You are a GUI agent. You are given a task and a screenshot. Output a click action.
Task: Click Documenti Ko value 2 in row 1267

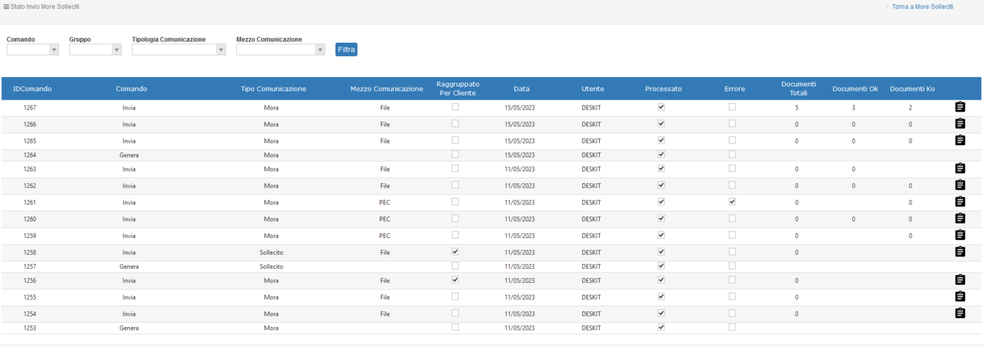[910, 108]
